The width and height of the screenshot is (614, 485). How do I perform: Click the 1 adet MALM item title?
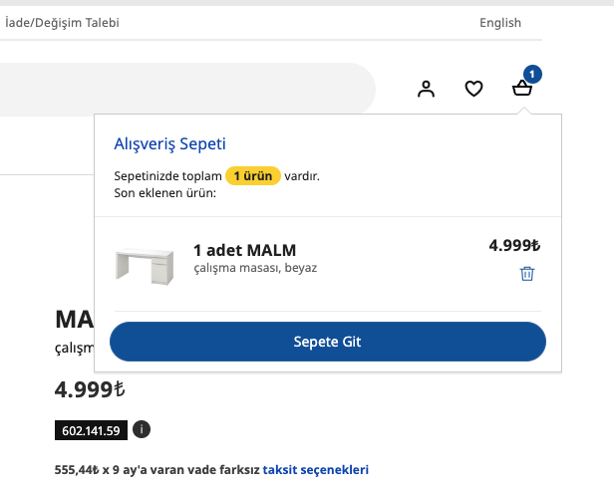(x=244, y=250)
